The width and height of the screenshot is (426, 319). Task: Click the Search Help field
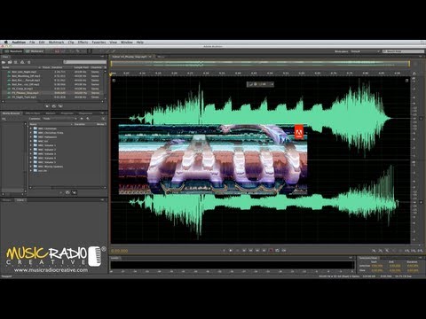[404, 51]
